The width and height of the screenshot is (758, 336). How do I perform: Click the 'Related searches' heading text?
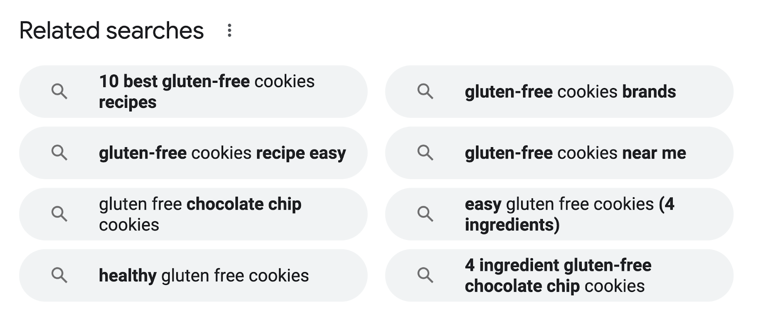(x=111, y=30)
